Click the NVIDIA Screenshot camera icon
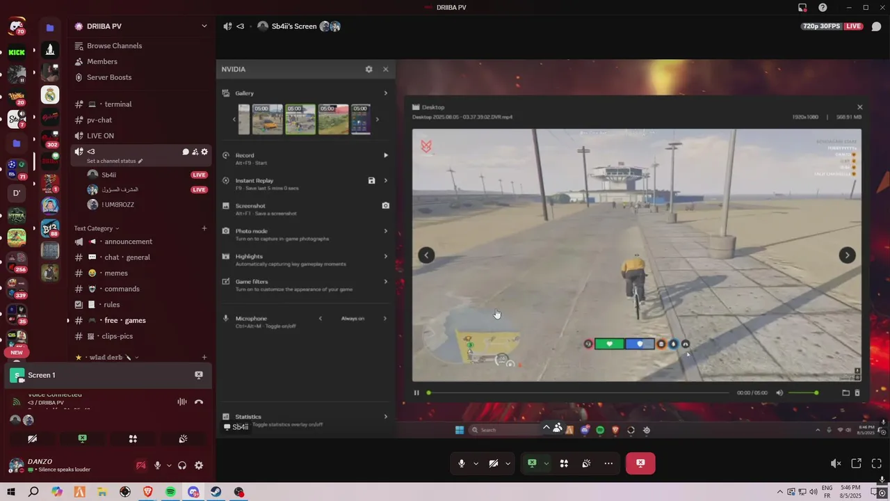 coord(386,206)
